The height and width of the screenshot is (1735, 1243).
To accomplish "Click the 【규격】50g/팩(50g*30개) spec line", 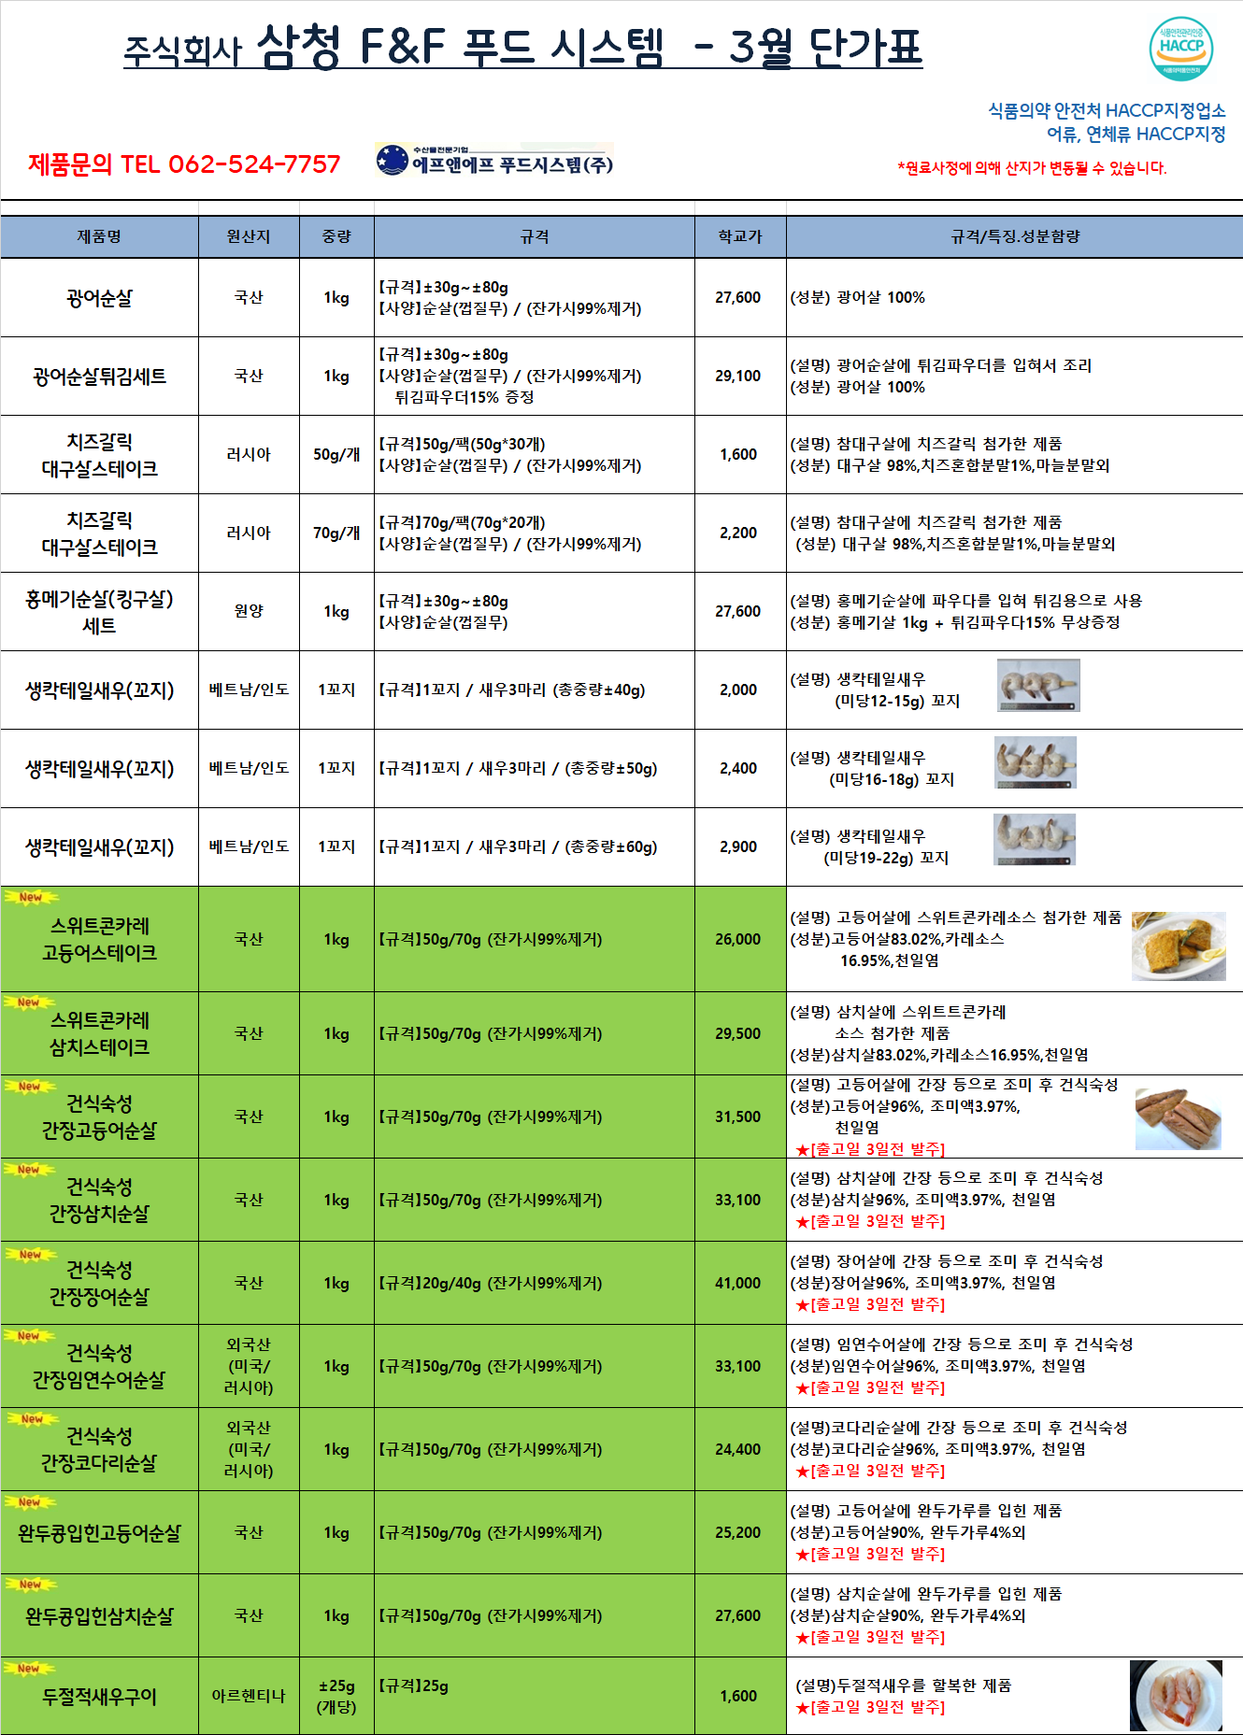I will pyautogui.click(x=462, y=444).
